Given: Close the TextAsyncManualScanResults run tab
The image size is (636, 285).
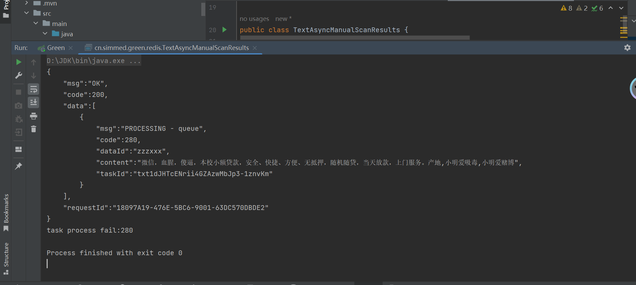Looking at the screenshot, I should pos(255,48).
